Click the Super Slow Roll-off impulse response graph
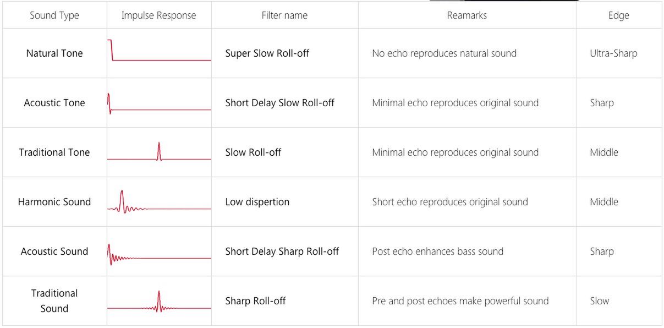664x328 pixels. pyautogui.click(x=159, y=50)
